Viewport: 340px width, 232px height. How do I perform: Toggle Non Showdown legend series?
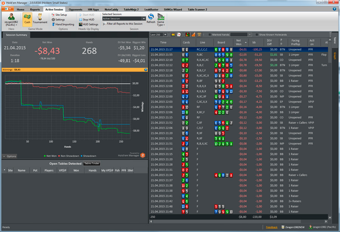click(68, 156)
